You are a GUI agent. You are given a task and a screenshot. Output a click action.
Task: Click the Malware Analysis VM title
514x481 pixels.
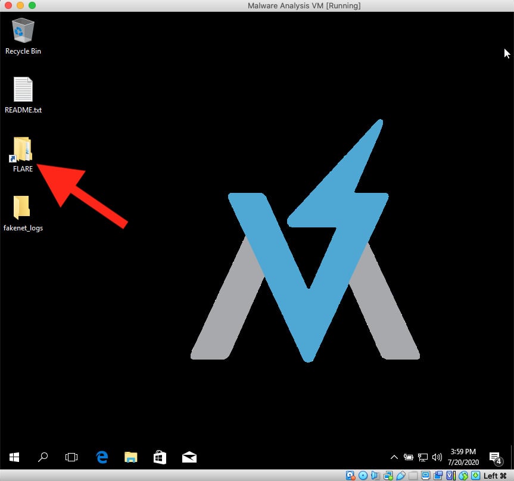pyautogui.click(x=304, y=5)
